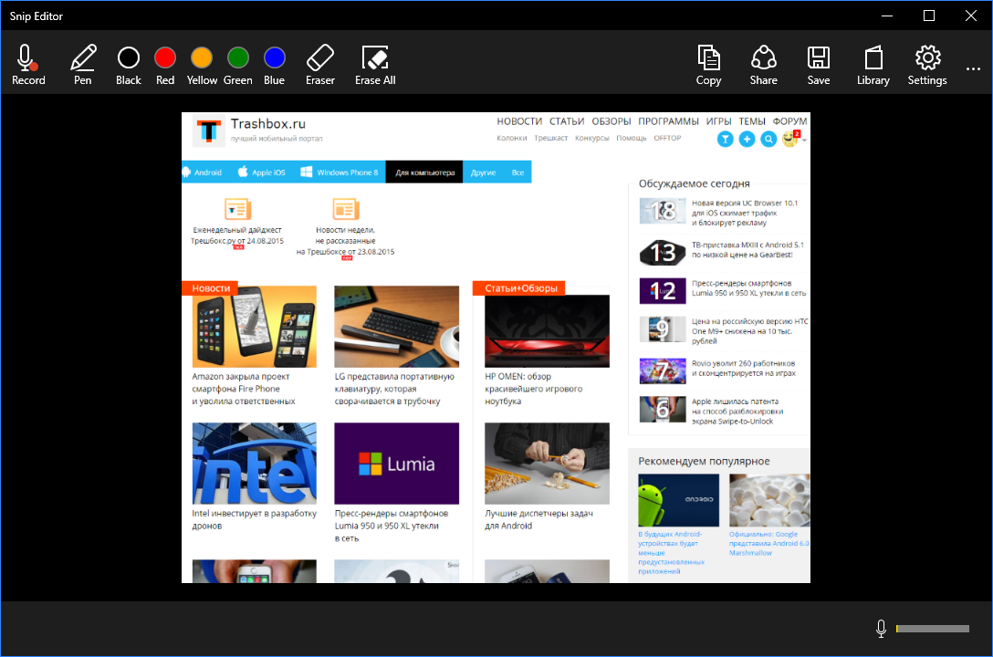Screen dimensions: 993x657
Task: Click ФОРУМ in the site menu
Action: (789, 121)
